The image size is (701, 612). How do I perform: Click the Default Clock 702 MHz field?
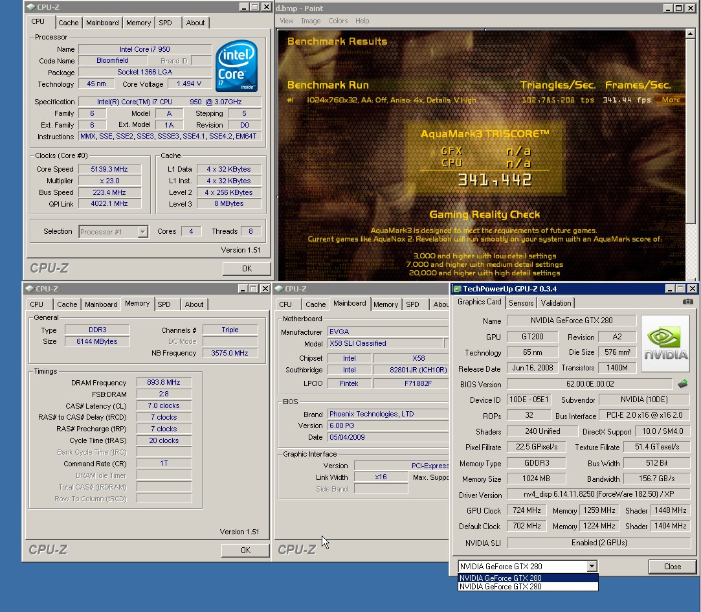[527, 526]
